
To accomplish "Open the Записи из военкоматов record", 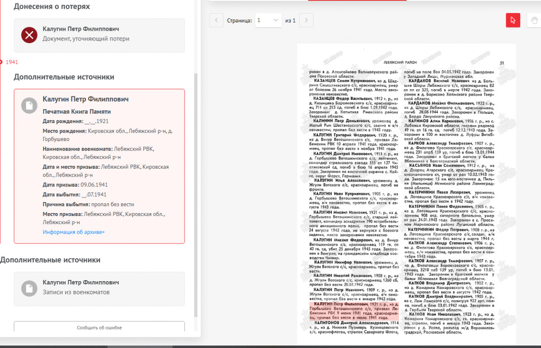I will point(76,292).
